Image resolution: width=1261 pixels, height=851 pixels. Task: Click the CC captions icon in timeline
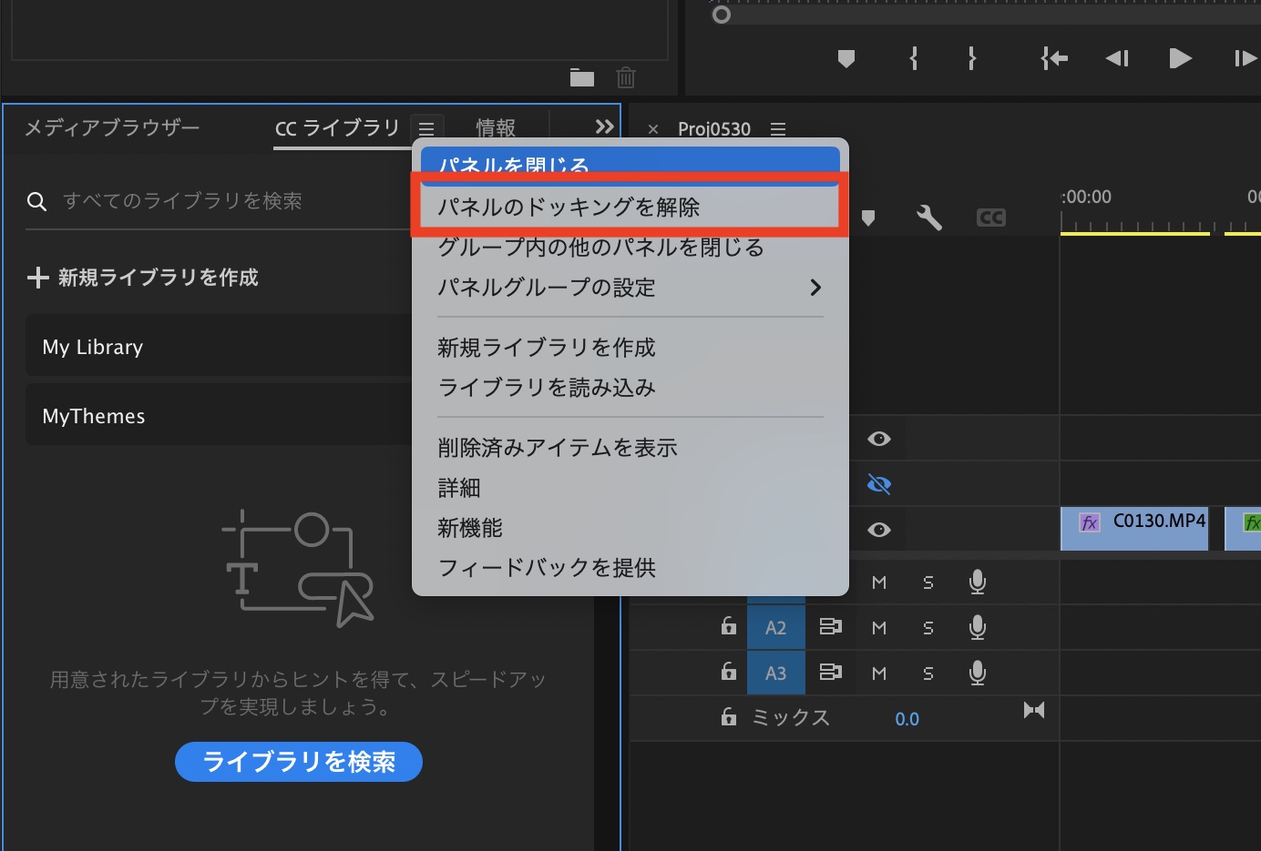[x=990, y=218]
